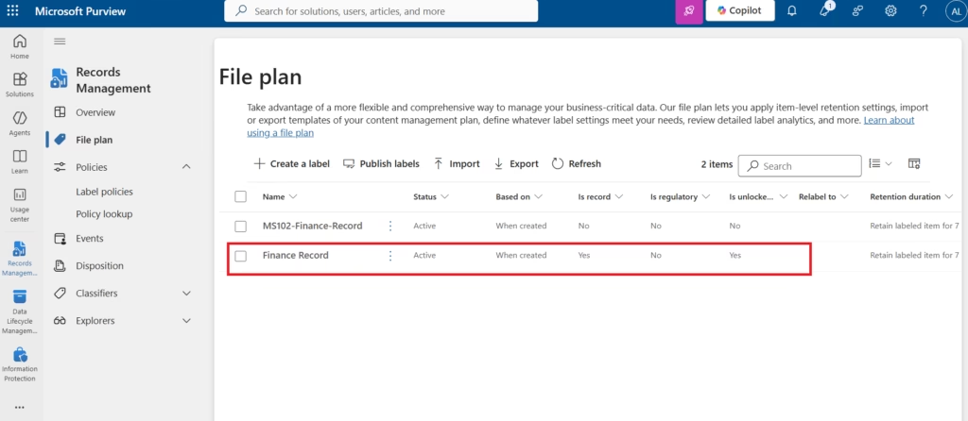Open customize columns icon
This screenshot has width=968, height=421.
914,163
